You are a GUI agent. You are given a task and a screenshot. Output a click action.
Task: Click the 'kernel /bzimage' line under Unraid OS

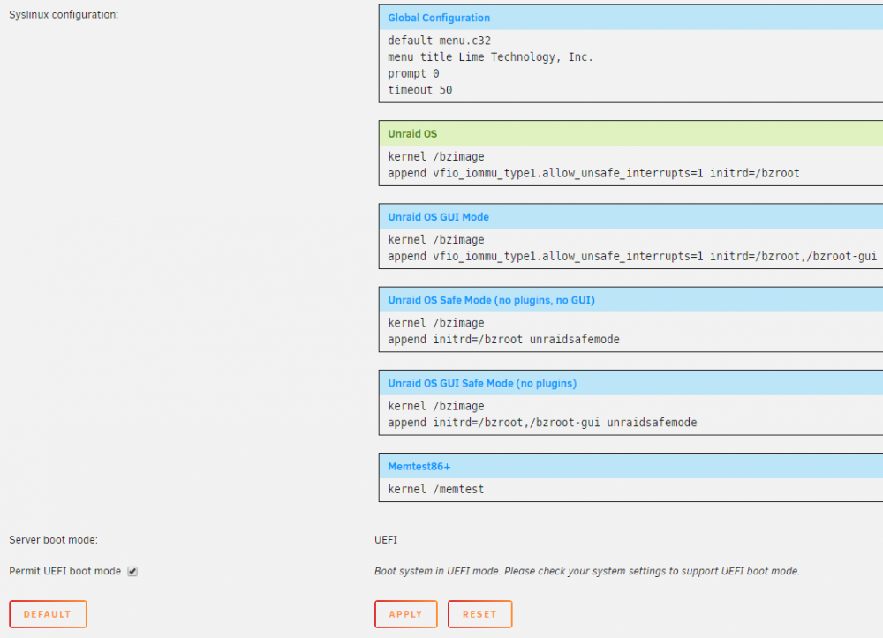[x=436, y=156]
